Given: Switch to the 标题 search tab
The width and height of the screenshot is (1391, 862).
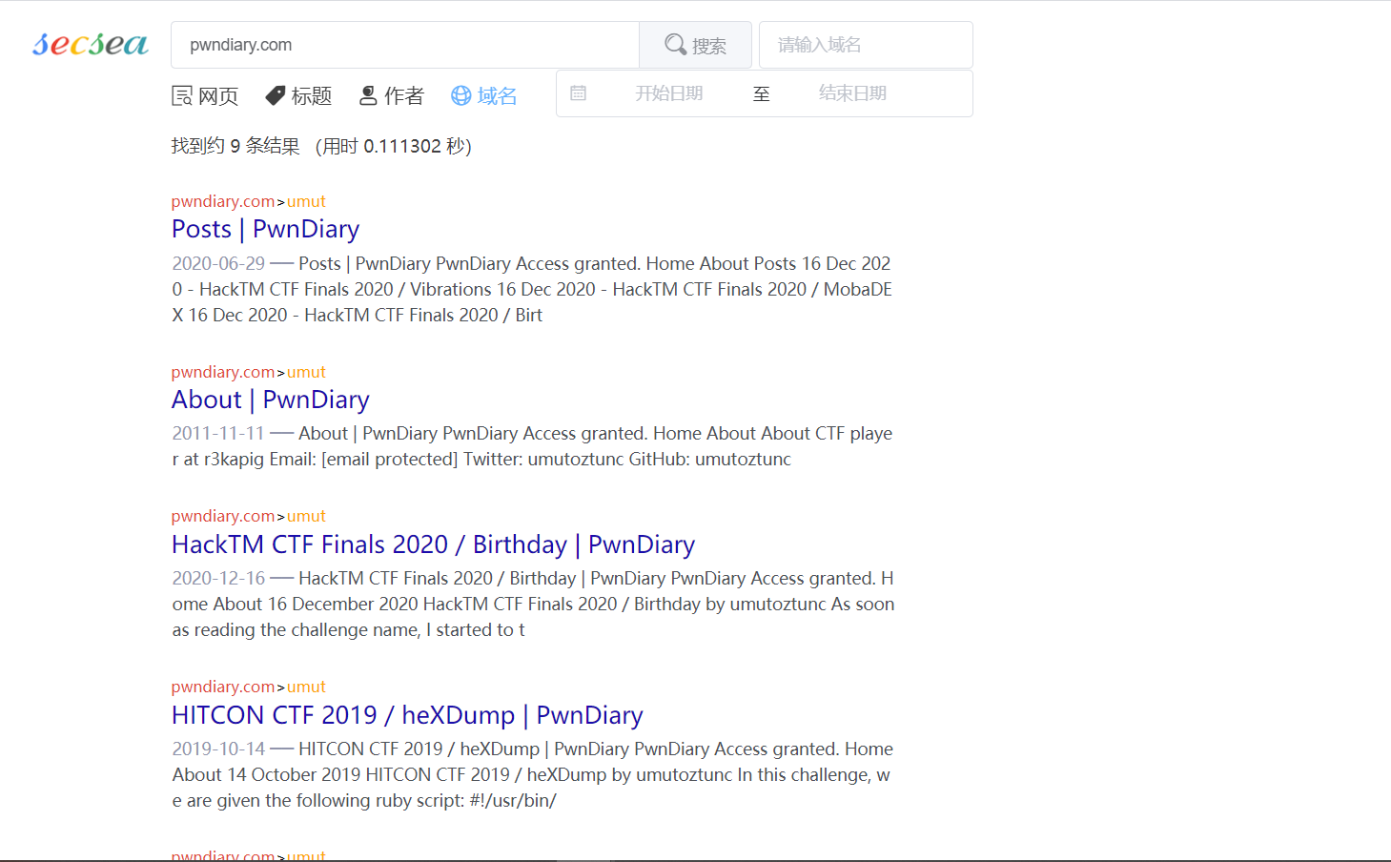Looking at the screenshot, I should [311, 95].
